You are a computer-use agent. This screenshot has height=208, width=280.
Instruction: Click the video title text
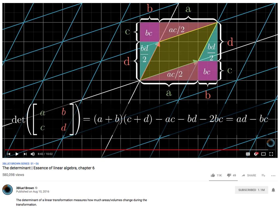pyautogui.click(x=48, y=168)
